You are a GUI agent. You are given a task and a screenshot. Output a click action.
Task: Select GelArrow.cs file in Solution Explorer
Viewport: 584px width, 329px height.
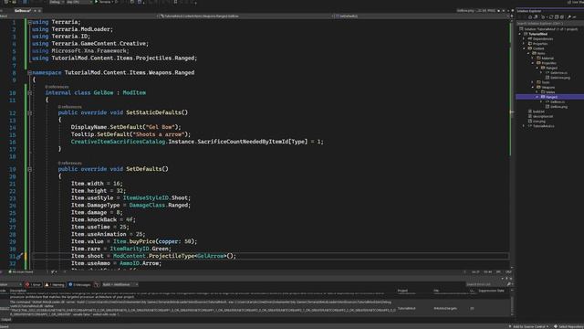(557, 73)
